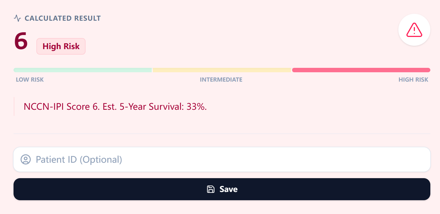
Task: Select the HIGH RISK scale label under bar
Action: [x=413, y=80]
